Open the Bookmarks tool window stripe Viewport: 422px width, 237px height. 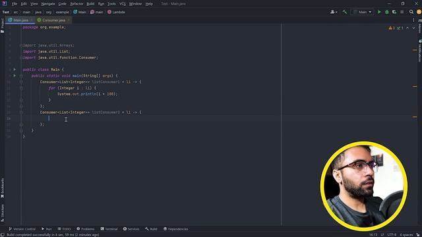click(x=3, y=188)
